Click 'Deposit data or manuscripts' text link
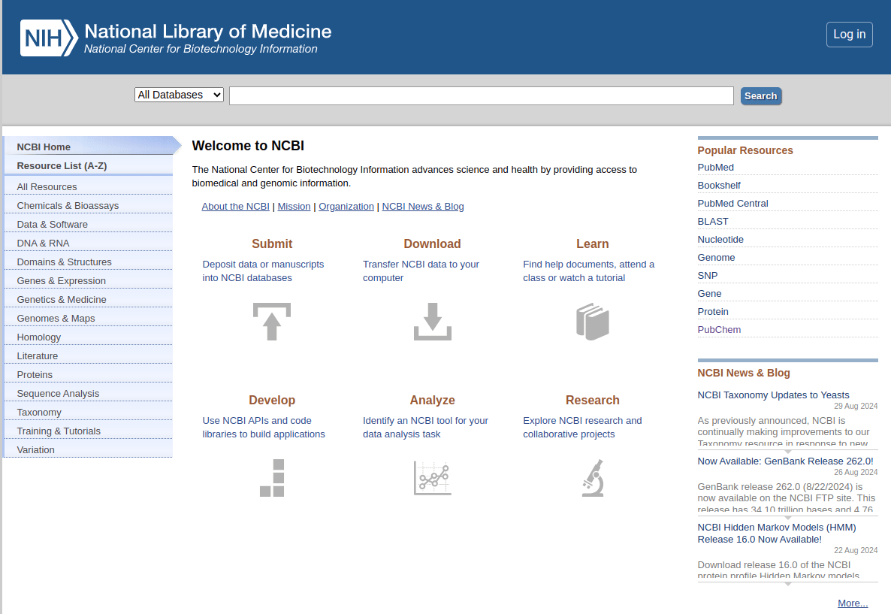The image size is (891, 614). 263,271
